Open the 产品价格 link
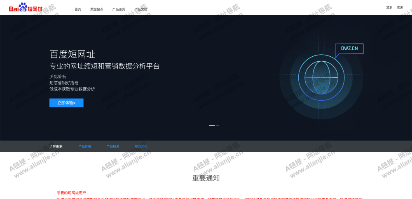Image resolution: width=412 pixels, height=199 pixels. (x=85, y=146)
